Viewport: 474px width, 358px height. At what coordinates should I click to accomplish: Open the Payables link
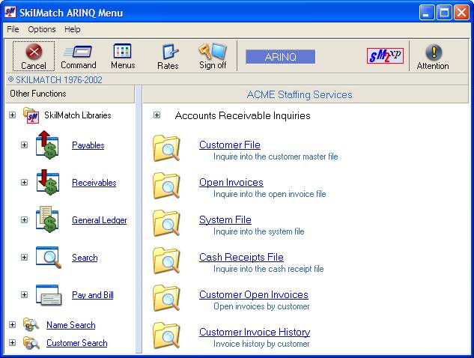click(x=88, y=145)
